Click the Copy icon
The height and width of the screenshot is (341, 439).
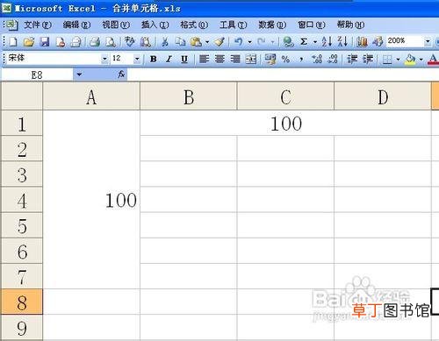pyautogui.click(x=180, y=42)
